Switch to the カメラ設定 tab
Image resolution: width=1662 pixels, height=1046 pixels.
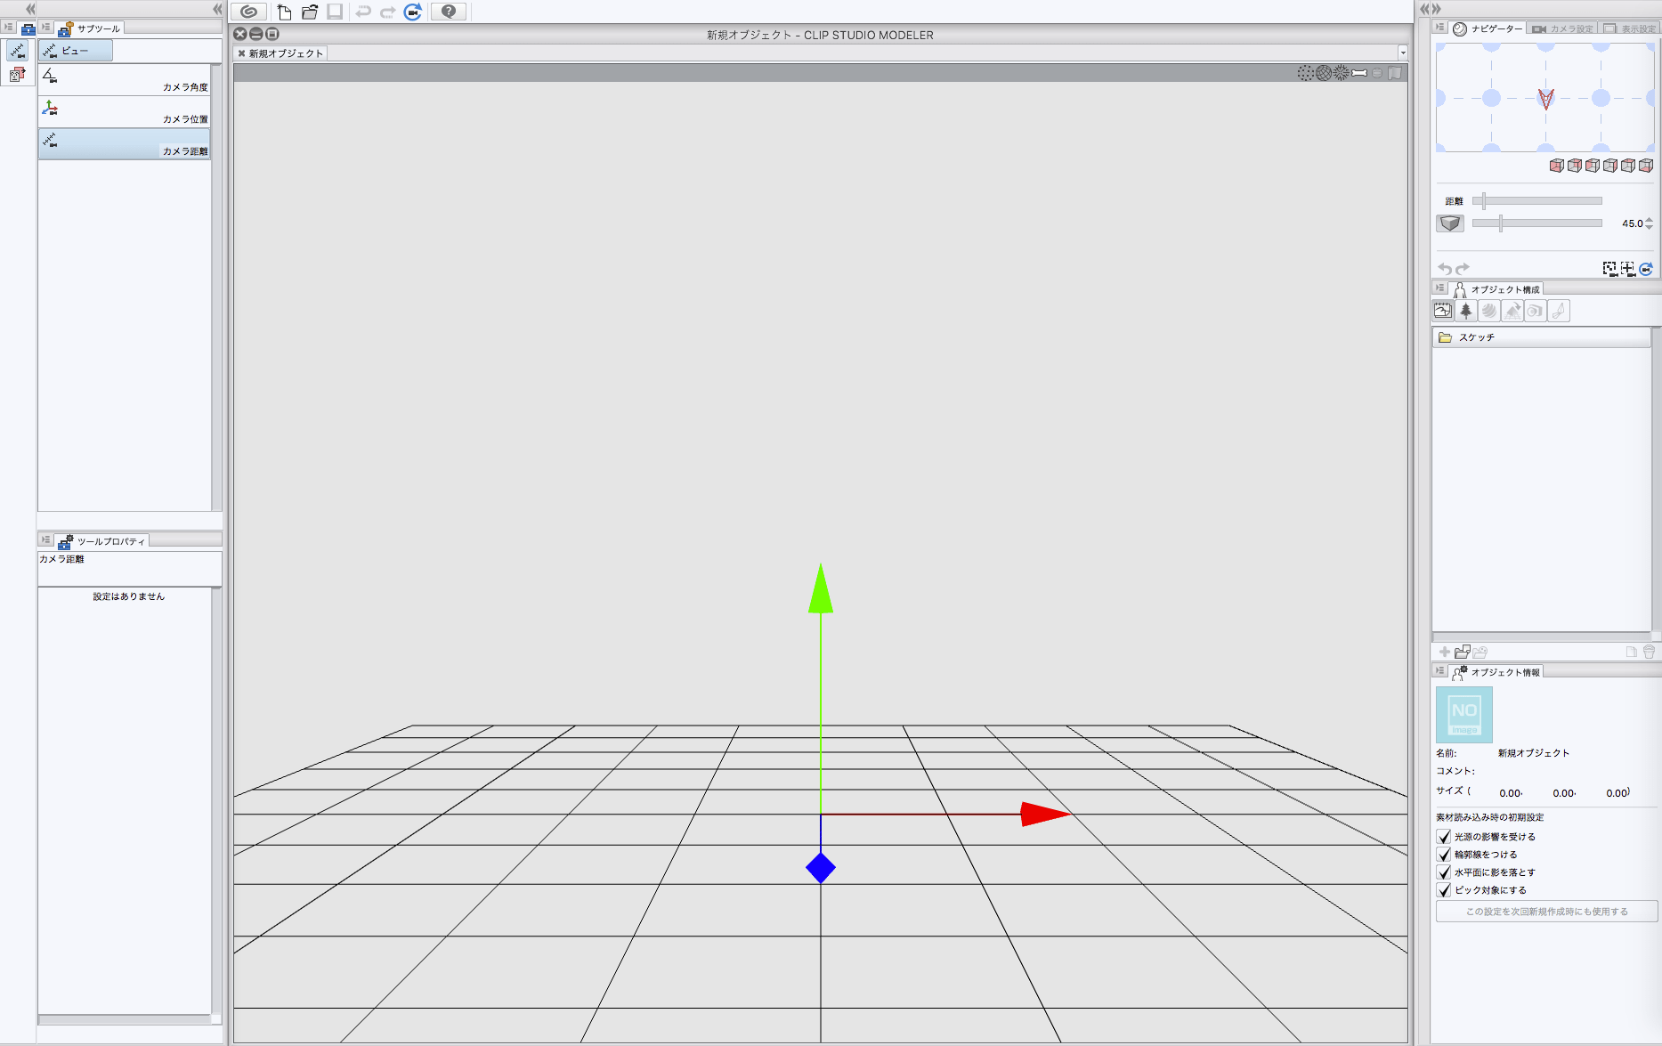1562,27
